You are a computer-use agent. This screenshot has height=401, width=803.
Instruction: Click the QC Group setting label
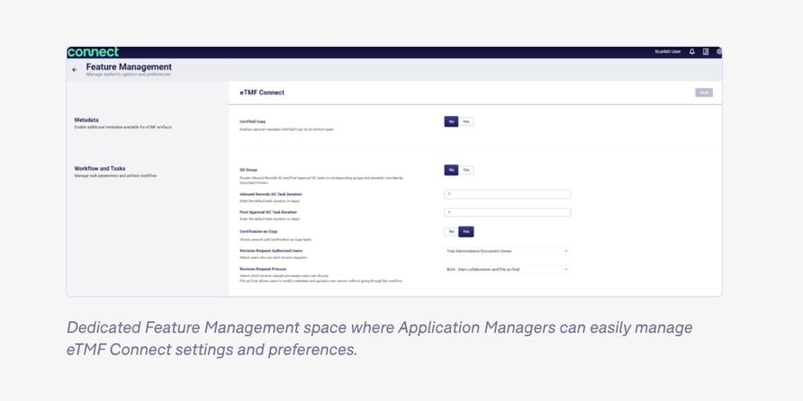click(x=248, y=169)
